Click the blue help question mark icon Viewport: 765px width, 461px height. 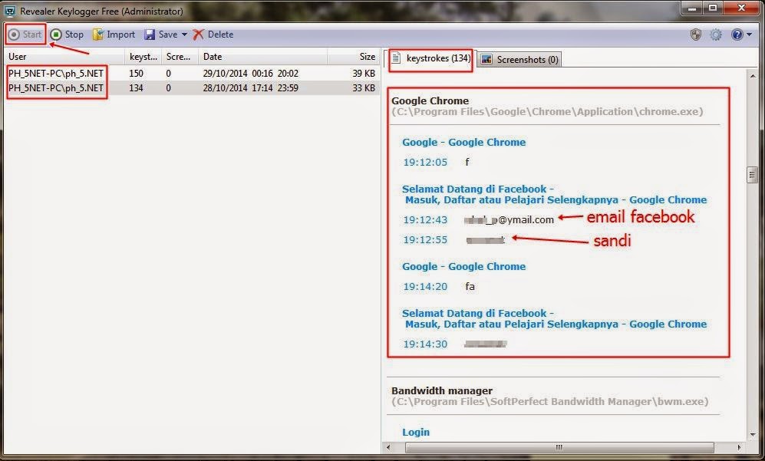click(x=737, y=35)
